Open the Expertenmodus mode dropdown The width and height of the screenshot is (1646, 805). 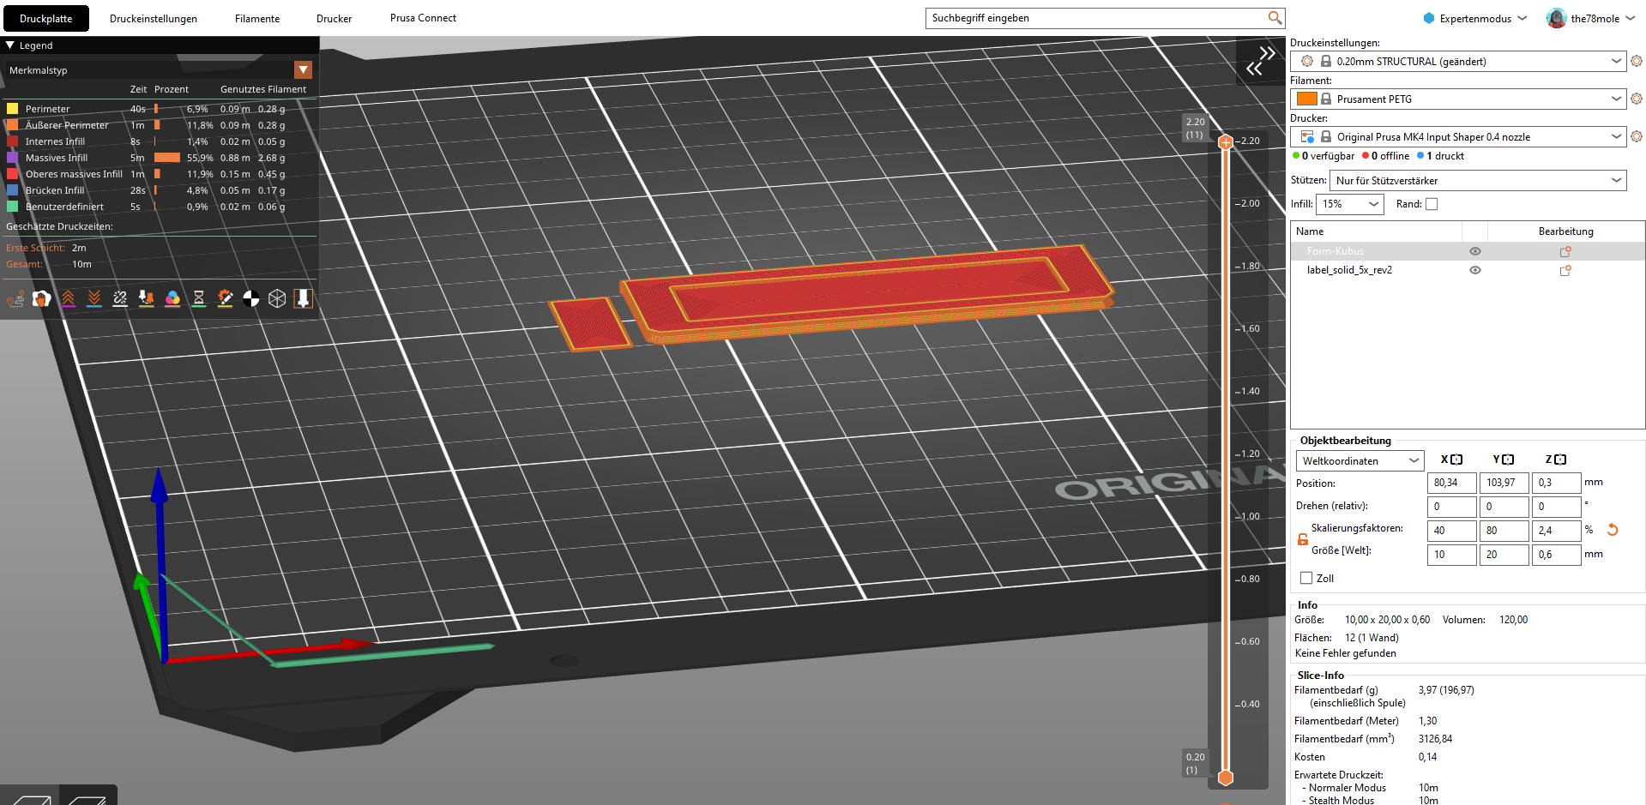point(1475,18)
